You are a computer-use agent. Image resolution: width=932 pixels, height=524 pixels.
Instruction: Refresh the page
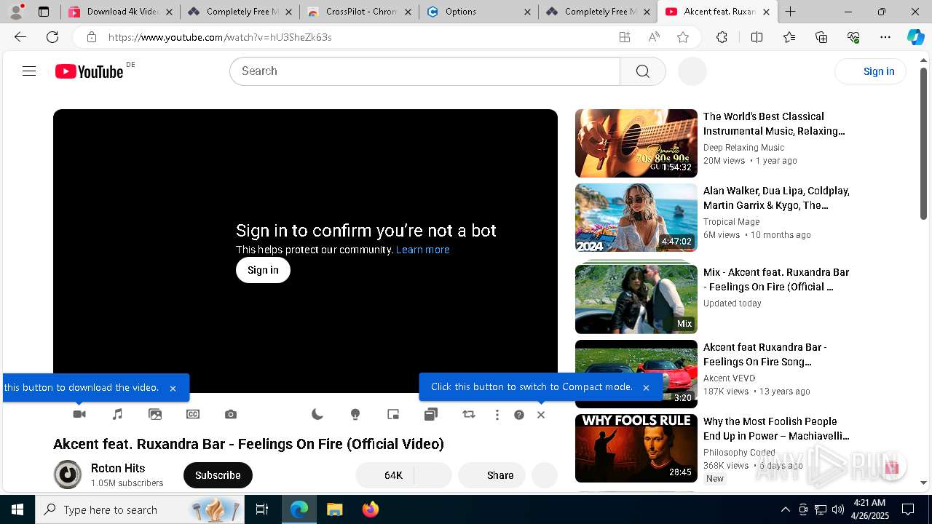pyautogui.click(x=52, y=37)
